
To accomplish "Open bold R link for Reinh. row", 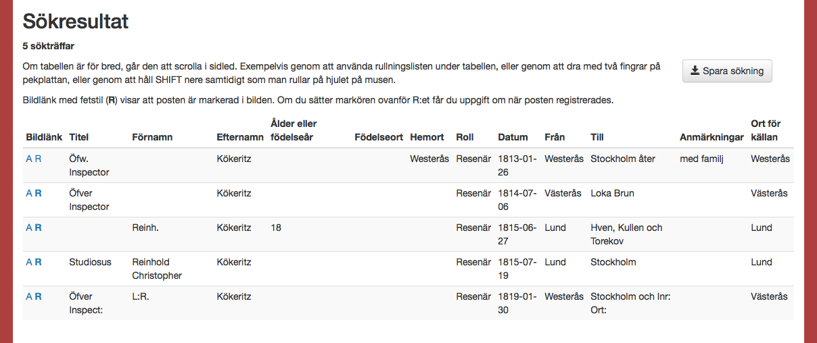I will click(x=39, y=228).
